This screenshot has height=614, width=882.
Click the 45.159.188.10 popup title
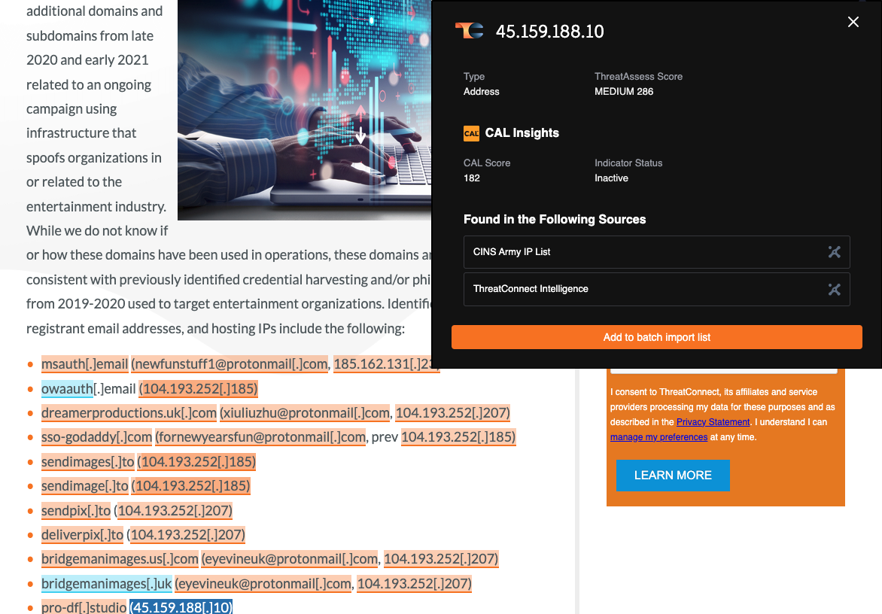click(549, 32)
